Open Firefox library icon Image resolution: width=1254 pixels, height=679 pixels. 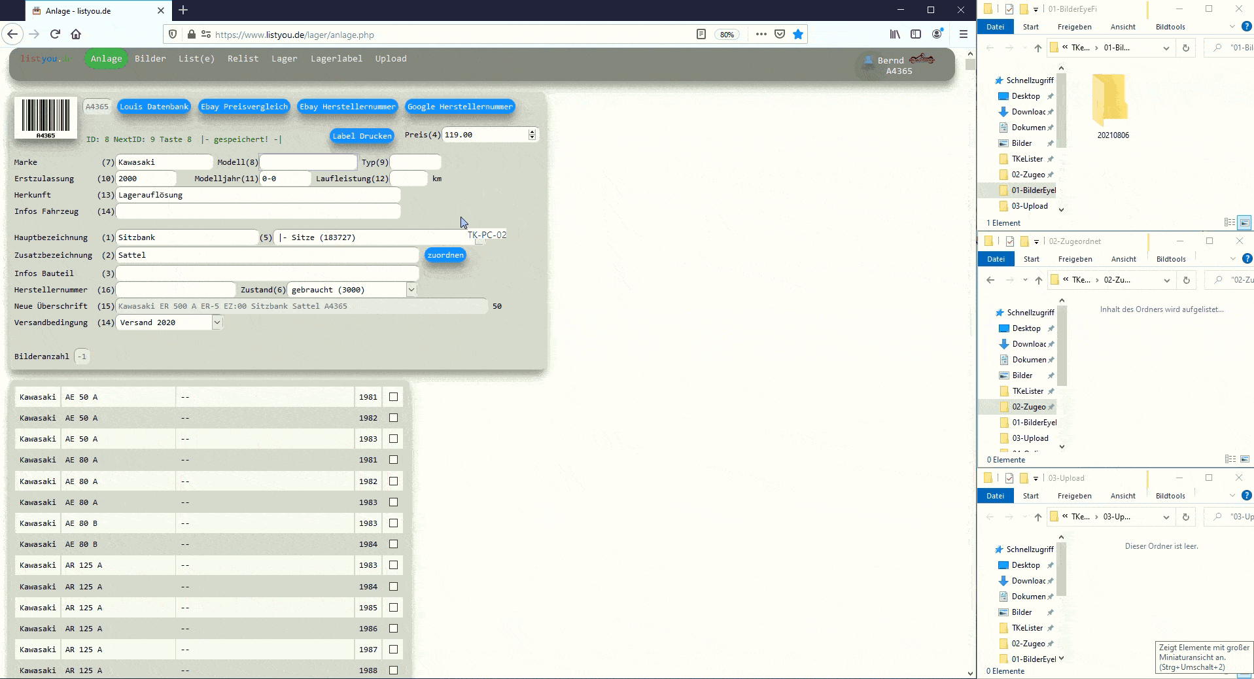click(x=894, y=34)
